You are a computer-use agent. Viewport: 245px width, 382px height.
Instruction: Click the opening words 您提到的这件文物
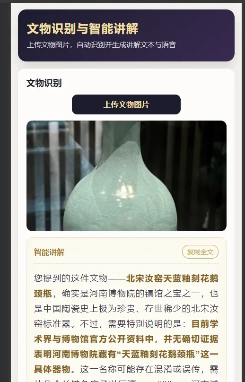click(x=70, y=278)
